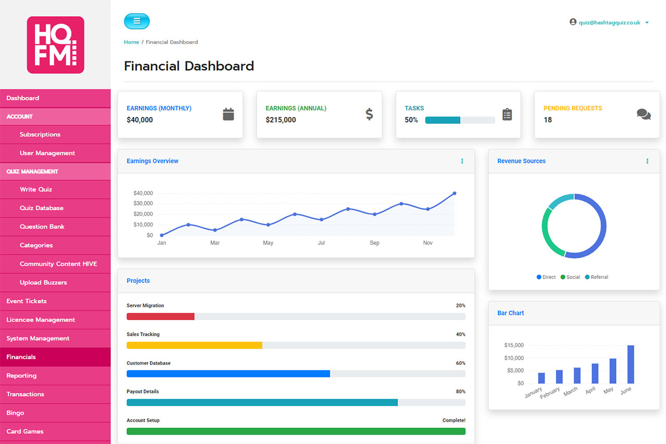Open Transactions in the sidebar
This screenshot has width=666, height=444.
(55, 394)
